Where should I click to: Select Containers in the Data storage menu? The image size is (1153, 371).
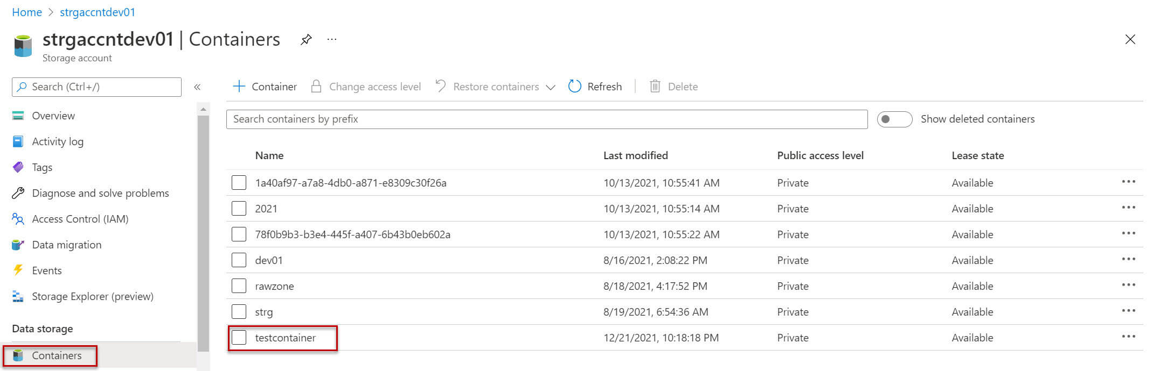click(57, 355)
